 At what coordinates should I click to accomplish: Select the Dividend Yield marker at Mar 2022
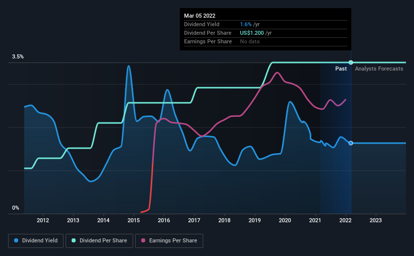click(x=350, y=143)
